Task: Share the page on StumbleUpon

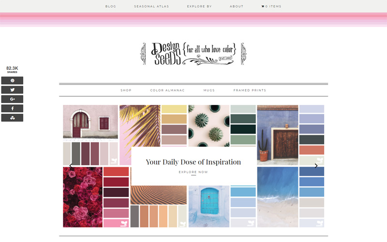Action: point(12,118)
